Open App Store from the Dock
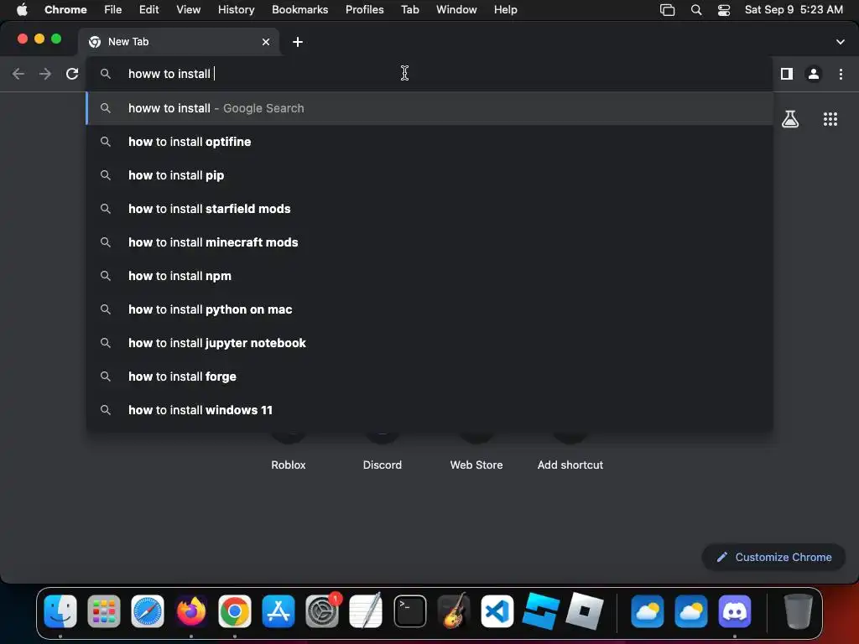This screenshot has width=859, height=644. coord(279,611)
